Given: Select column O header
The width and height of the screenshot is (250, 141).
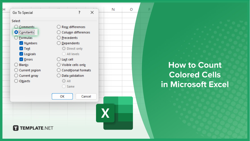Looking at the screenshot, I should point(131,9).
